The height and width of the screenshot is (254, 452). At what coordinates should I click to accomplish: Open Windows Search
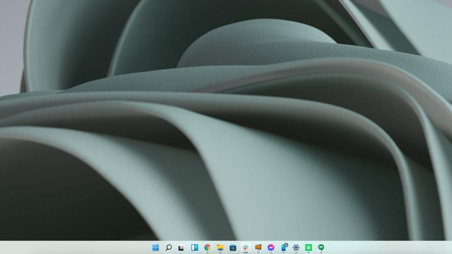pos(168,248)
